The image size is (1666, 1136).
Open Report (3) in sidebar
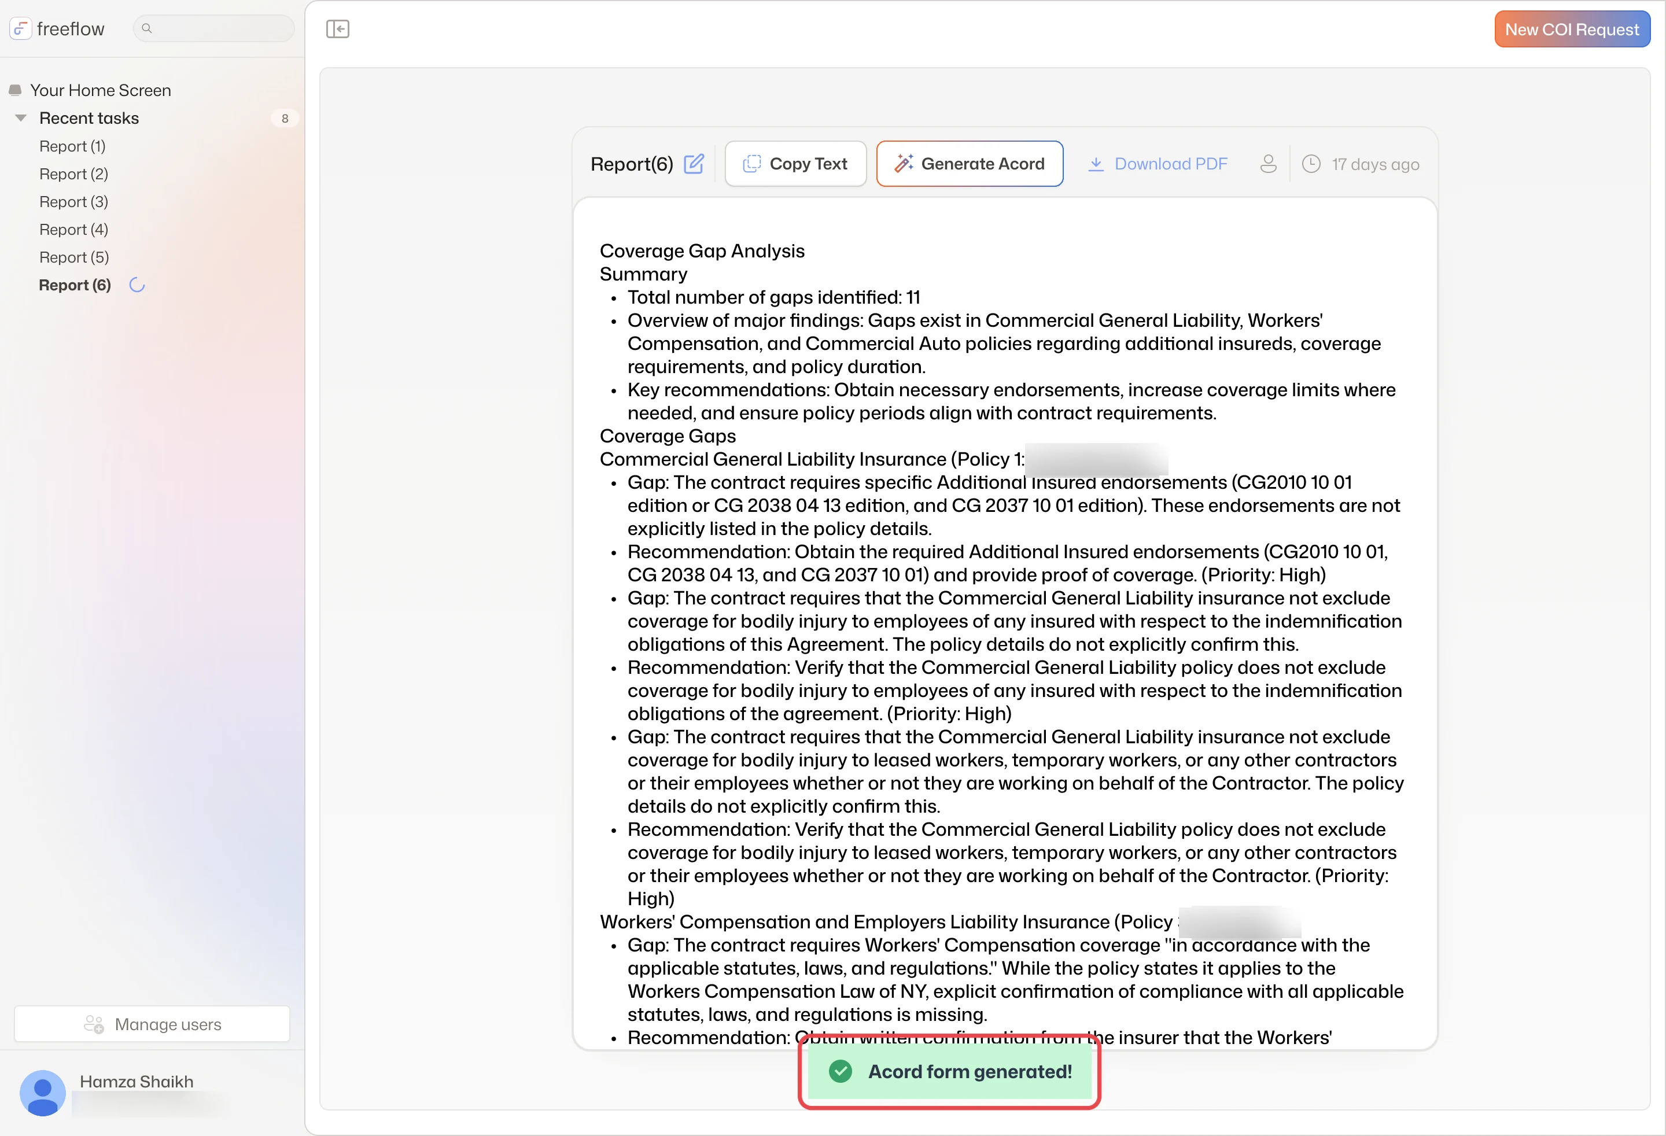(74, 202)
